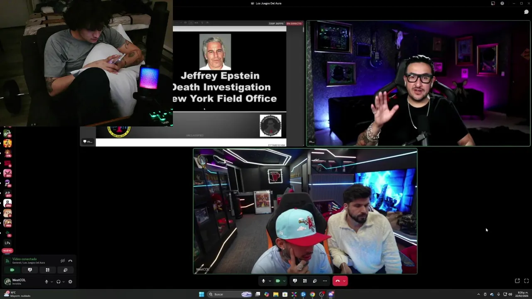Open server with 994 unread badge
Screen dimensions: 532x299
point(7,223)
